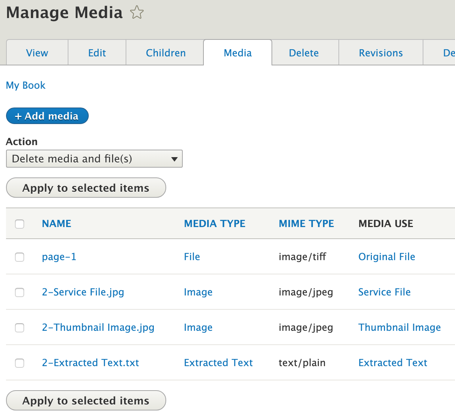The height and width of the screenshot is (415, 455).
Task: Switch to the Edit tab
Action: [97, 53]
